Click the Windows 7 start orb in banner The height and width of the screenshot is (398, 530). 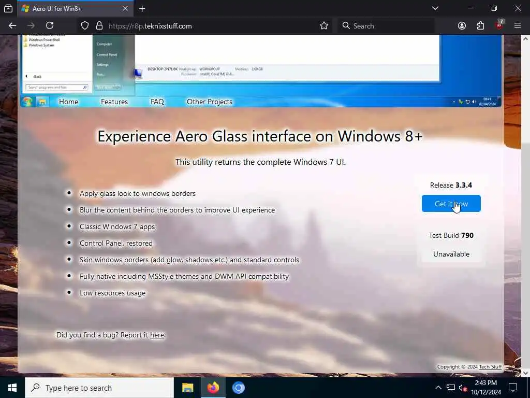[x=27, y=102]
